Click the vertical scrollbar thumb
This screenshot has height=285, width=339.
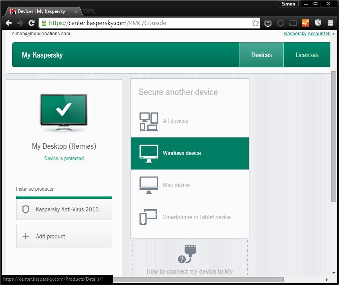pyautogui.click(x=334, y=136)
